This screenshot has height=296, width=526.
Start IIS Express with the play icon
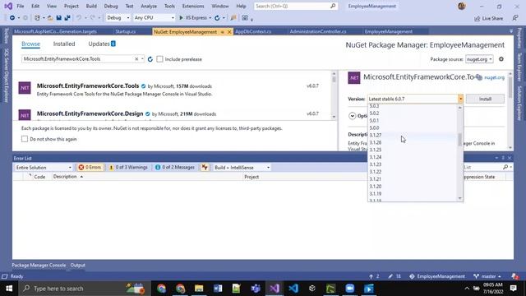point(181,18)
